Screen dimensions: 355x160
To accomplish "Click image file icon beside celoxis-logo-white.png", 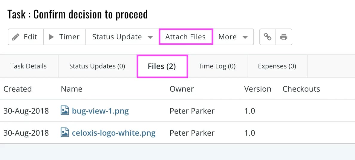I will pos(65,133).
